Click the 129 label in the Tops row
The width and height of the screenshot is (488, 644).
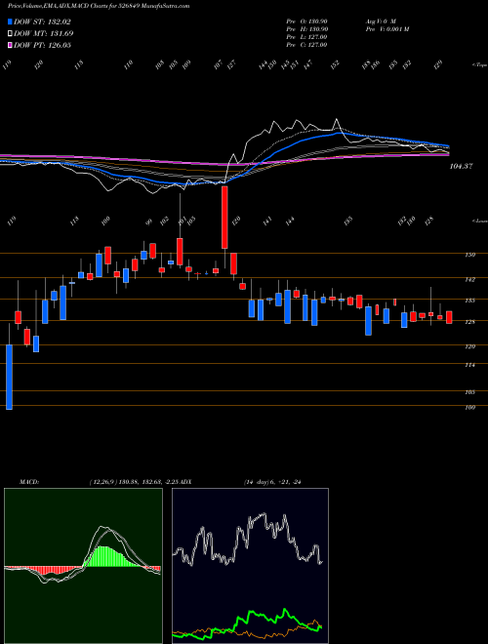pos(439,64)
